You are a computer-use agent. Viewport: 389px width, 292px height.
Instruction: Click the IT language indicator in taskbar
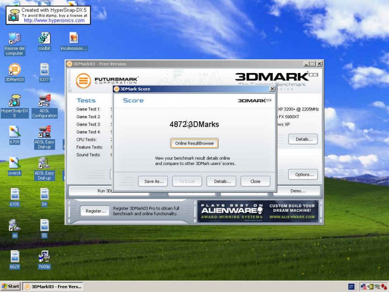pos(351,287)
